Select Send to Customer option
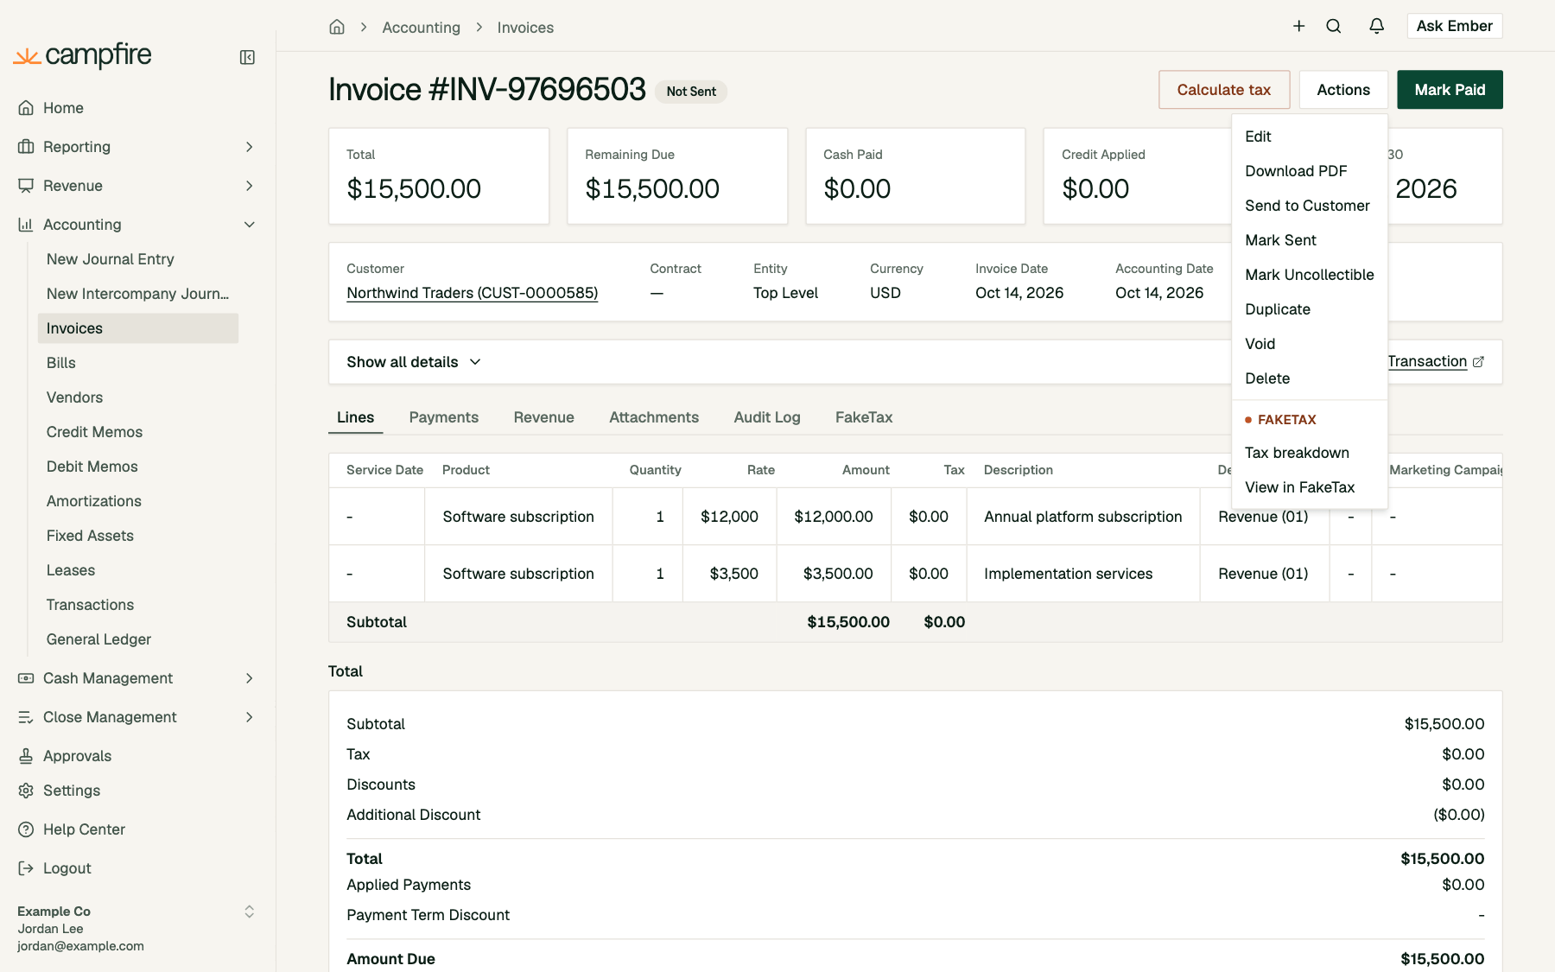This screenshot has width=1555, height=972. tap(1309, 206)
